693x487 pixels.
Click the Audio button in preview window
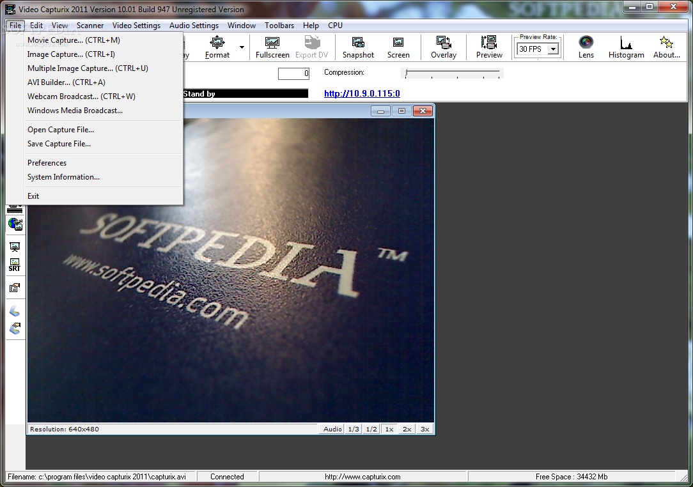coord(332,429)
